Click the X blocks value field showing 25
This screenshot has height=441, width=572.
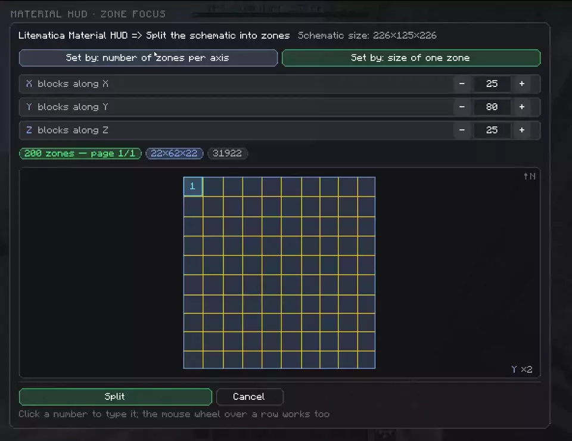pos(492,83)
